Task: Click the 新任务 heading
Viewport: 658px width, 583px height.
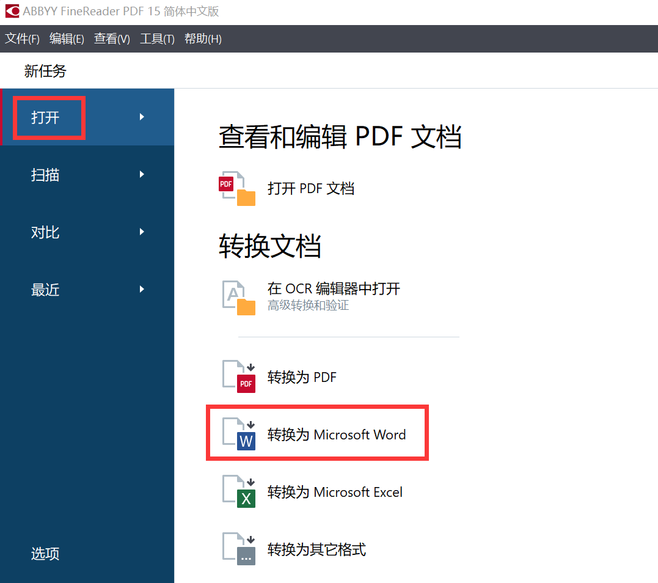Action: coord(45,71)
